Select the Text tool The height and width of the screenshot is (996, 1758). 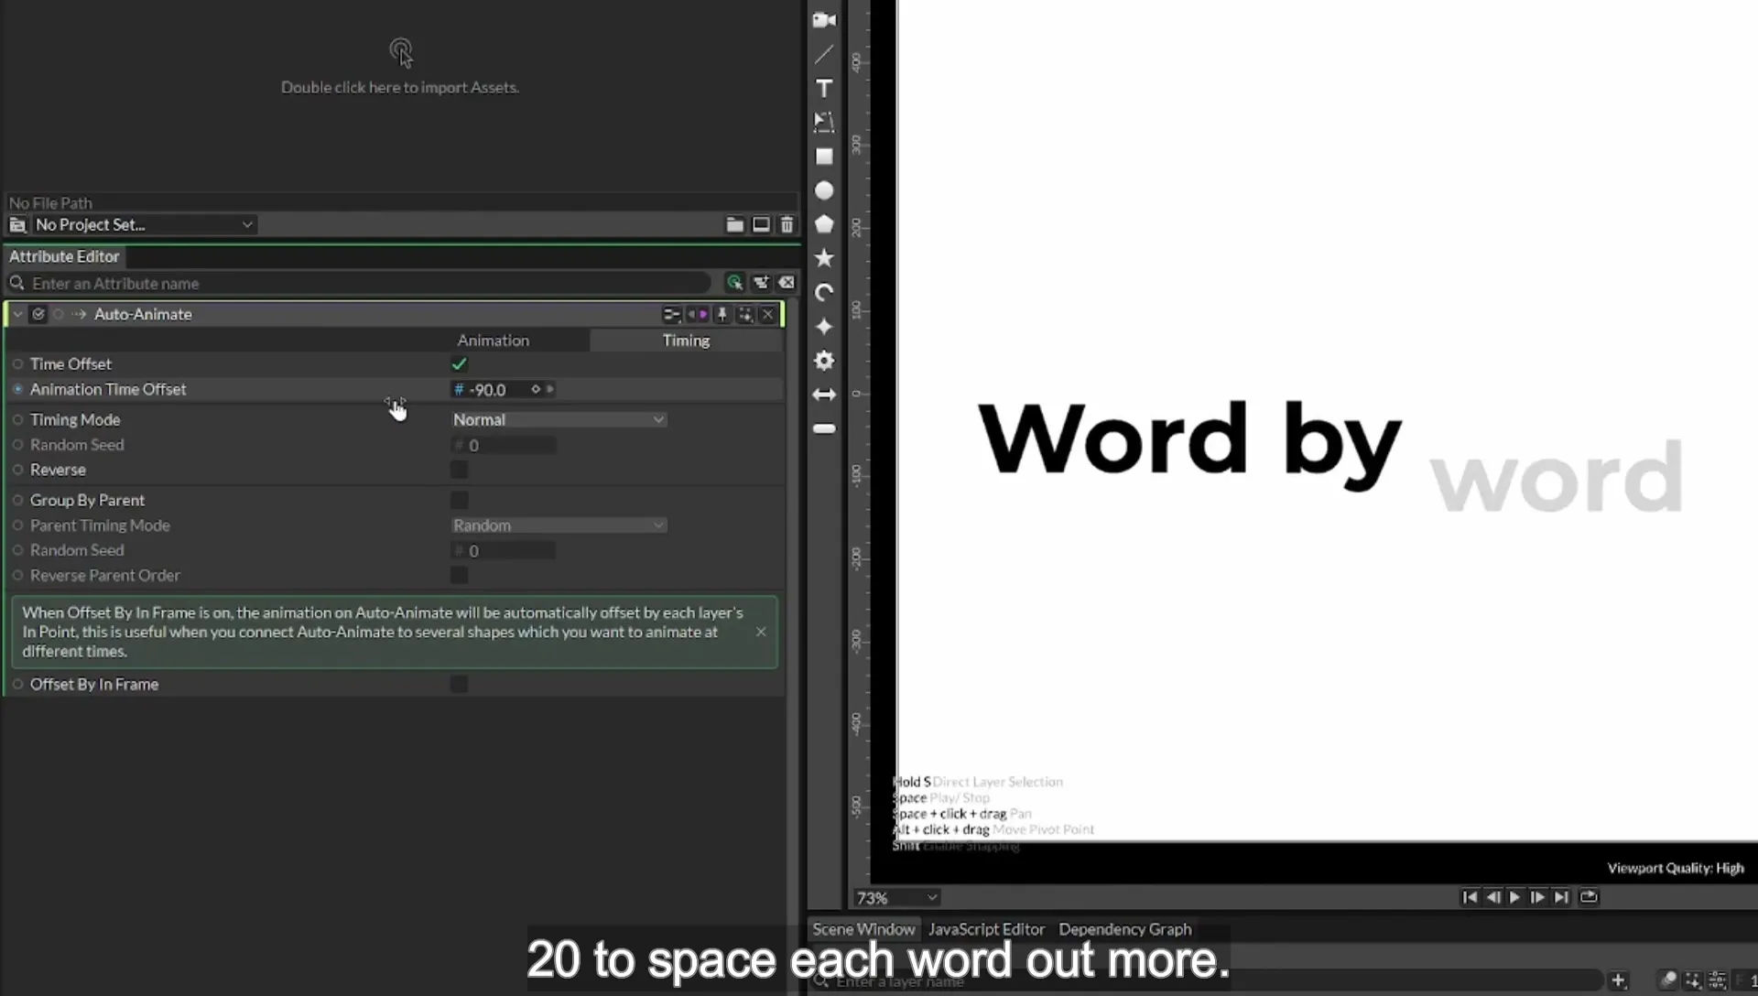[x=824, y=88]
